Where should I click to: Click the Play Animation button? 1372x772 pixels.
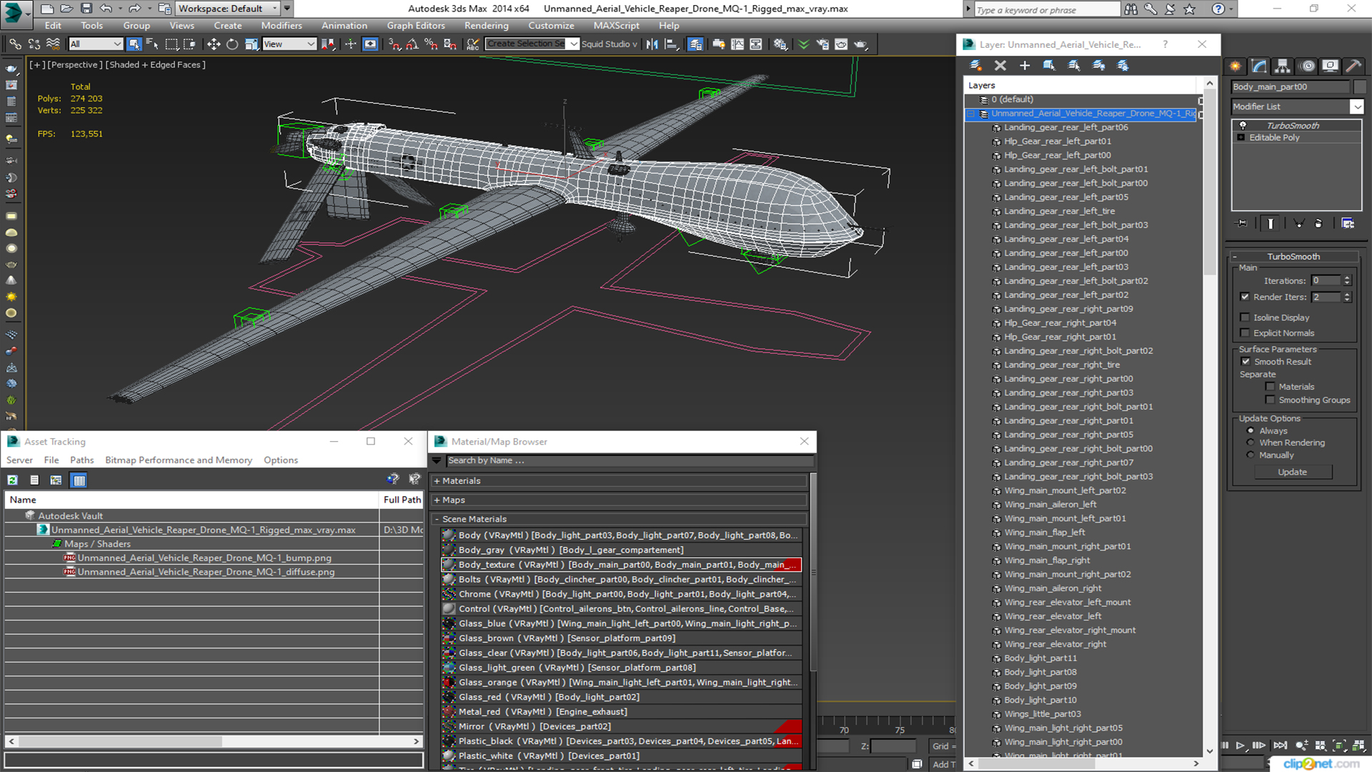(x=1240, y=746)
